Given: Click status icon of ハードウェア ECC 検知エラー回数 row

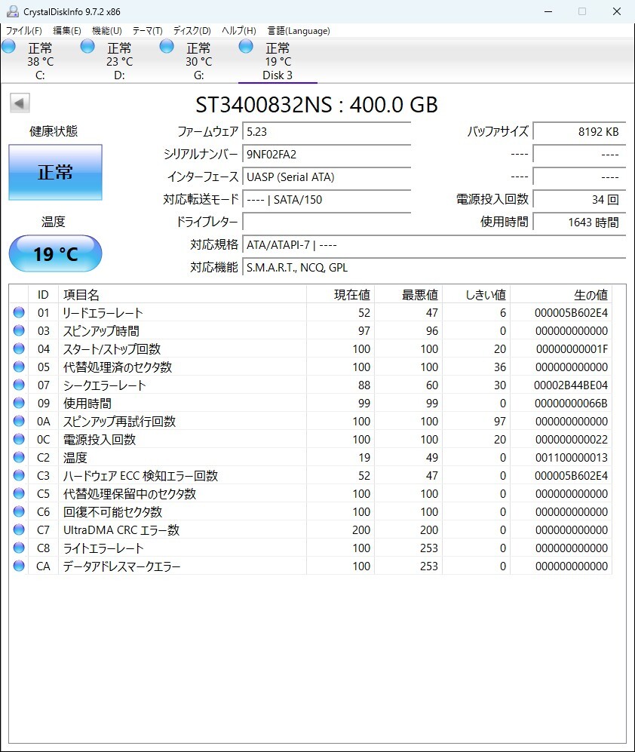Looking at the screenshot, I should point(19,475).
